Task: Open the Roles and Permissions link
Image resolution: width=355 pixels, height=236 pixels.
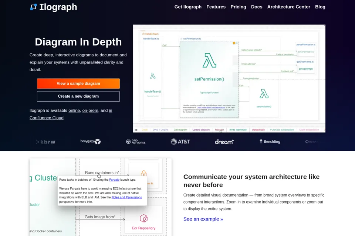Action: 126,197
